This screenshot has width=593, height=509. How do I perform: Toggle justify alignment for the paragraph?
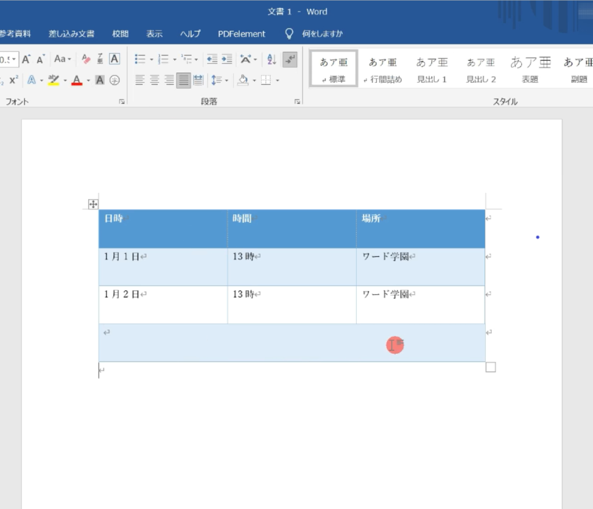pos(184,80)
